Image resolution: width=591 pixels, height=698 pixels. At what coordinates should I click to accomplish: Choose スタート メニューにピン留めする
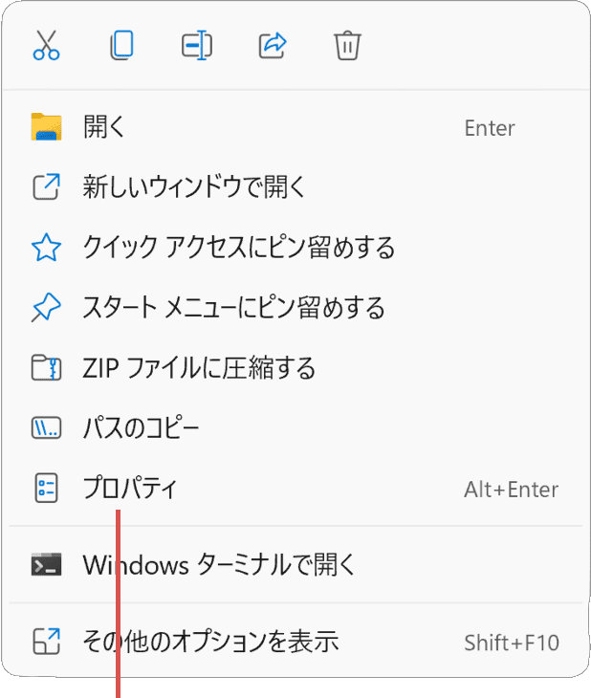[x=295, y=308]
